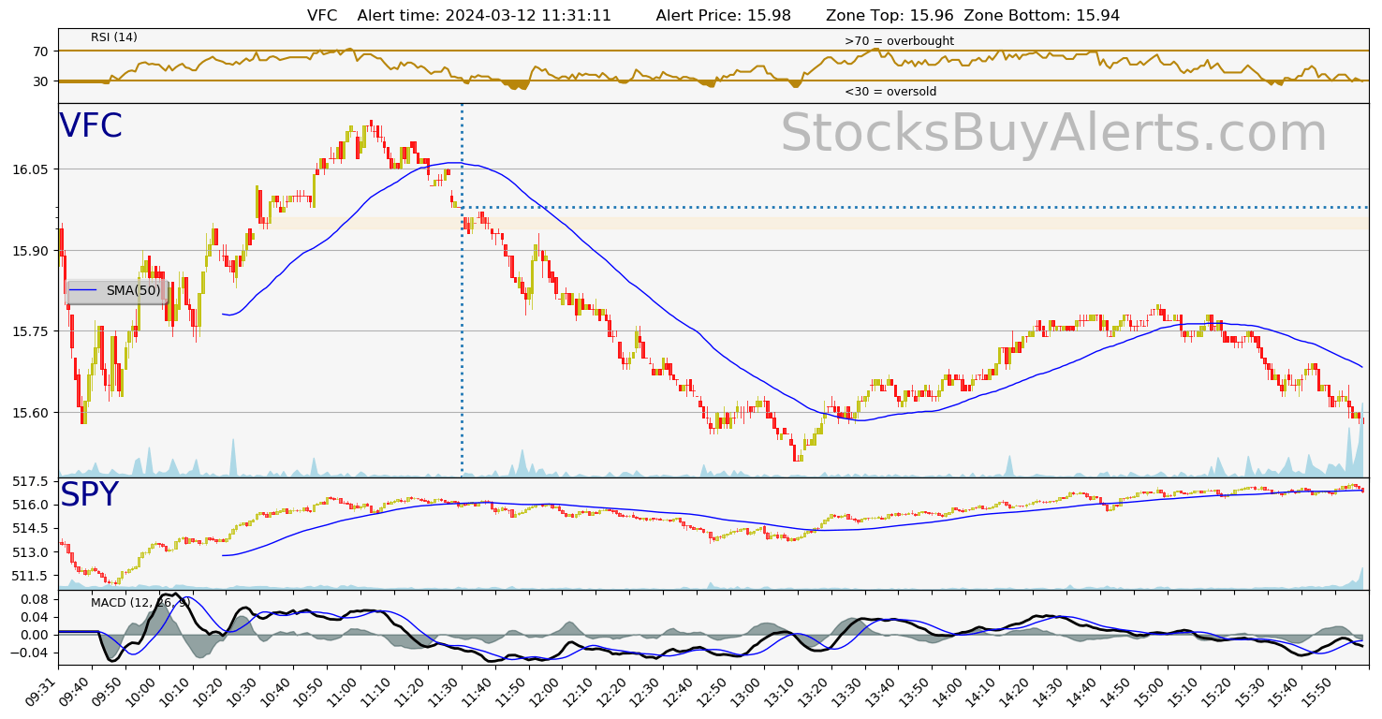Screen dimensions: 1382x719
Task: Click the 0.08 MACD axis label
Action: pos(36,598)
